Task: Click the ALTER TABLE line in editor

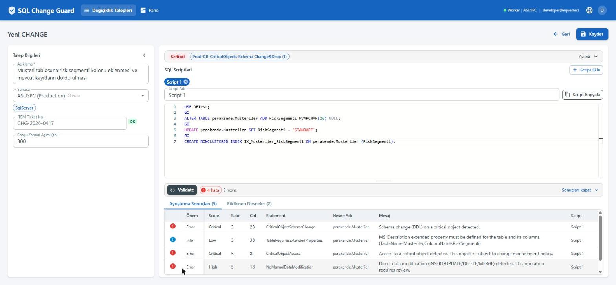Action: coord(262,118)
